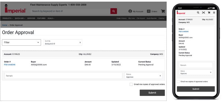
Task: Click the desktop buyer XXXX@XXXX.com text
Action: (x=39, y=65)
